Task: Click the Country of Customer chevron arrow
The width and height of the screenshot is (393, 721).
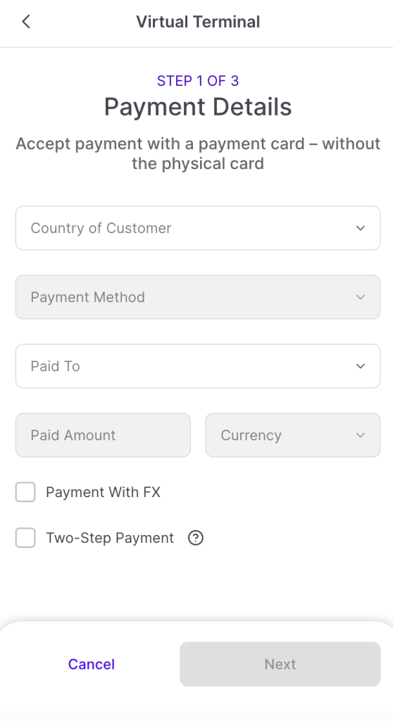Action: coord(361,228)
